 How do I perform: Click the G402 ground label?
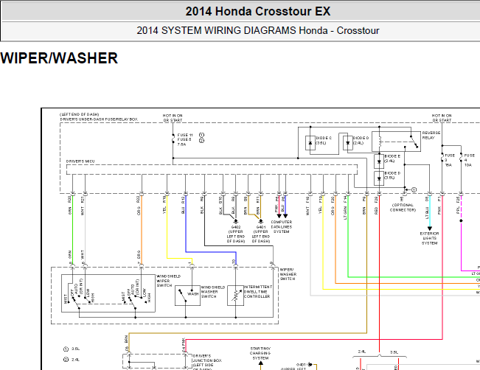(236, 234)
